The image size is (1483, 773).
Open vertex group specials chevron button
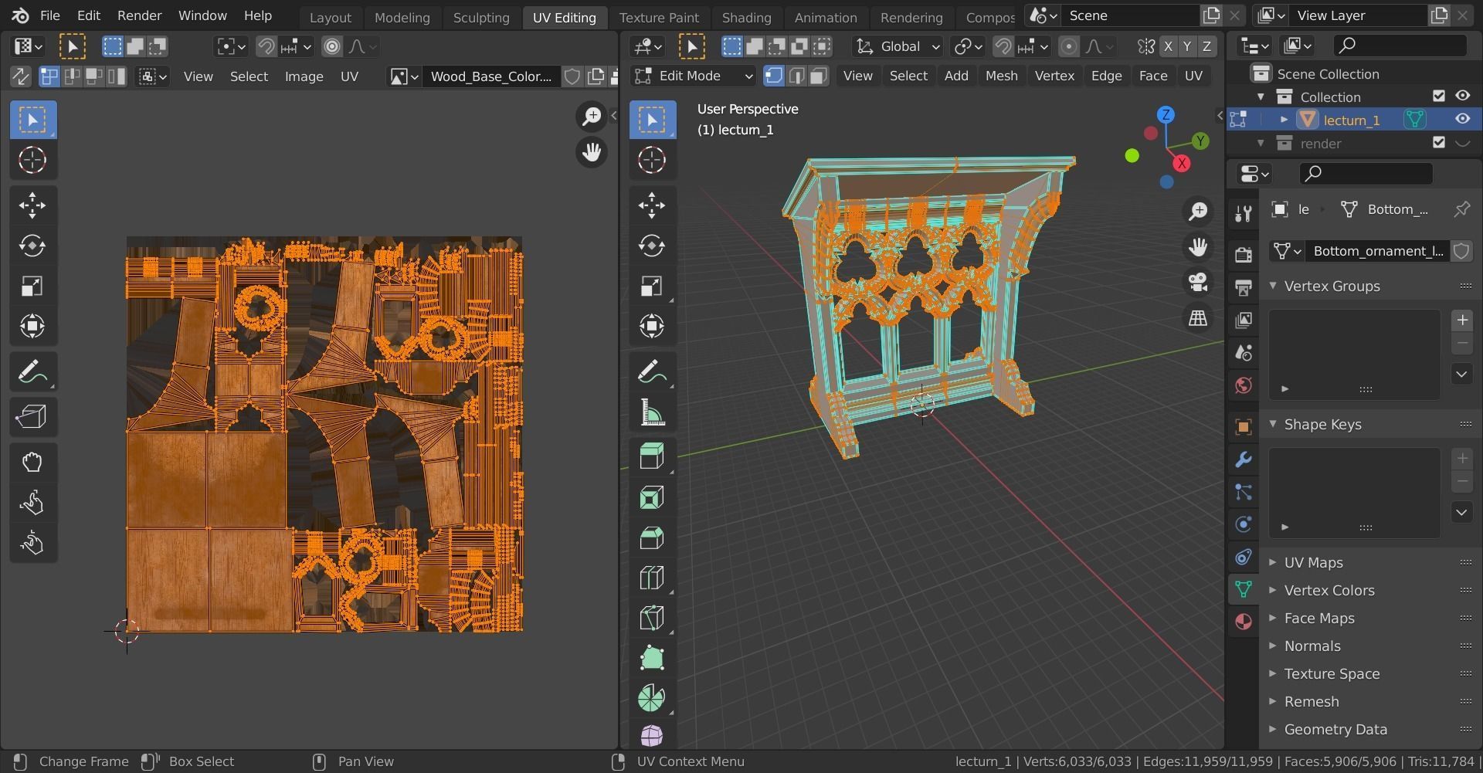click(x=1461, y=374)
